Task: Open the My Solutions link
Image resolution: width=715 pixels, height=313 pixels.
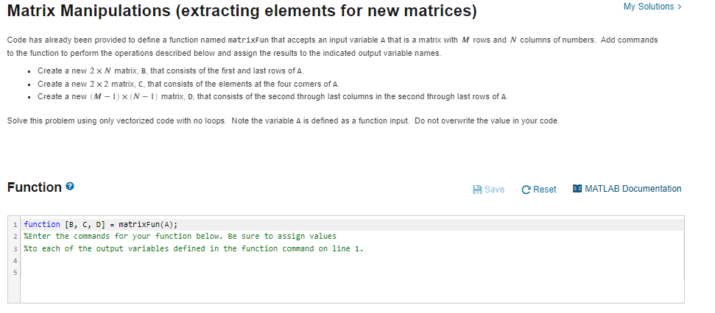Action: [x=649, y=7]
